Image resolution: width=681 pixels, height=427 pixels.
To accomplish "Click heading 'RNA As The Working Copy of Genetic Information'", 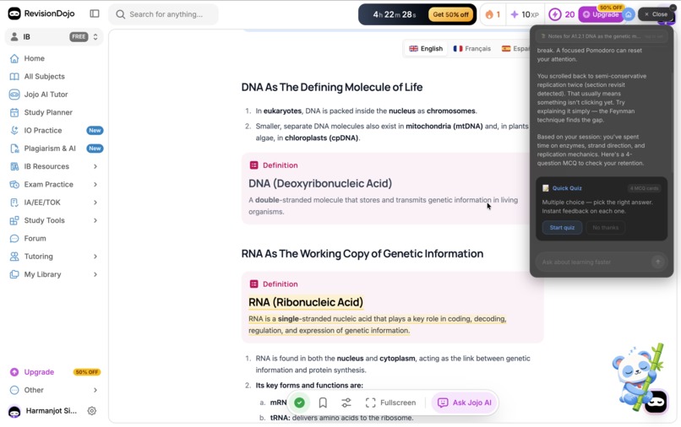I will (x=362, y=254).
